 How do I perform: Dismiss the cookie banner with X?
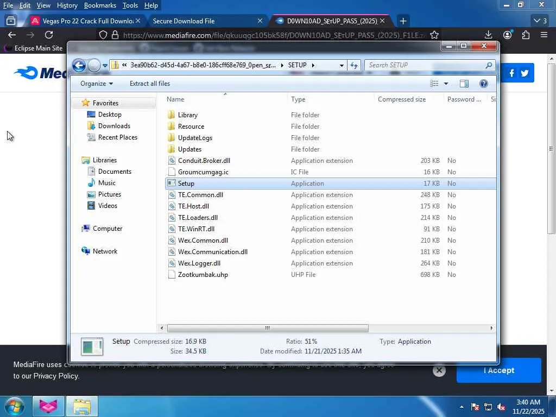click(439, 370)
